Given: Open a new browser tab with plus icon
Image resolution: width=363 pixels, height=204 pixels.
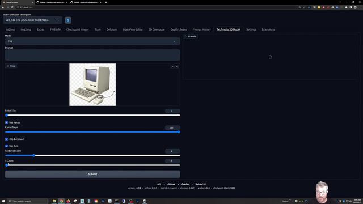Looking at the screenshot, I should point(106,2).
